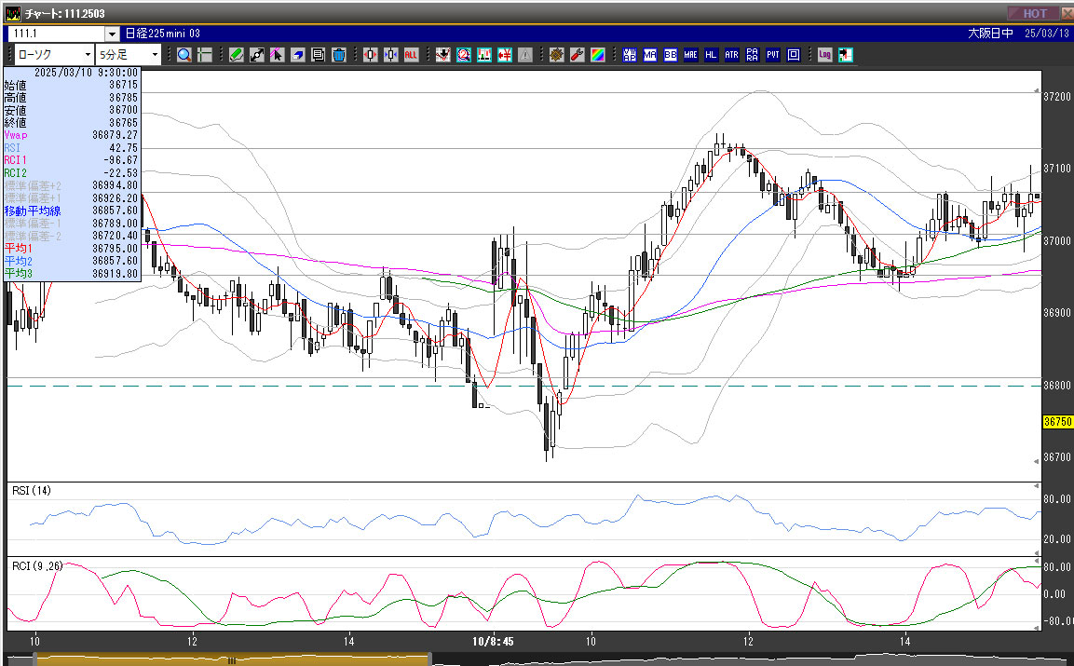
Task: Toggle the crosshair cursor tool
Action: click(x=204, y=55)
